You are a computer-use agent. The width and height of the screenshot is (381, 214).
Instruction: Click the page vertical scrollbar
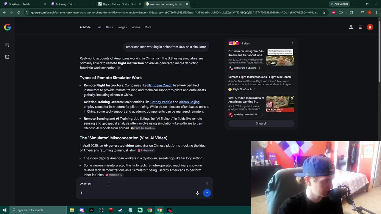click(379, 51)
